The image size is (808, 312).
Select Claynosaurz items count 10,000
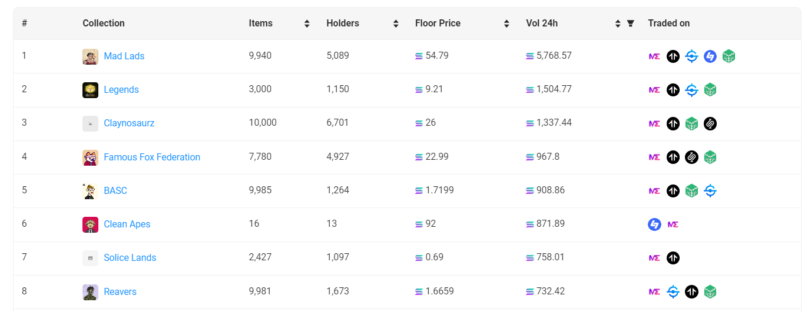pos(263,123)
